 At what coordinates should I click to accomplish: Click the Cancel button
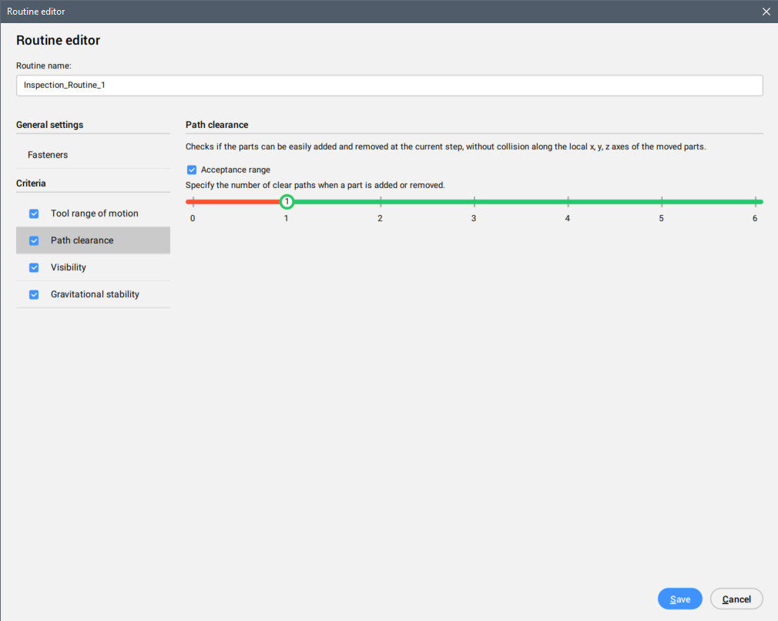click(x=736, y=599)
